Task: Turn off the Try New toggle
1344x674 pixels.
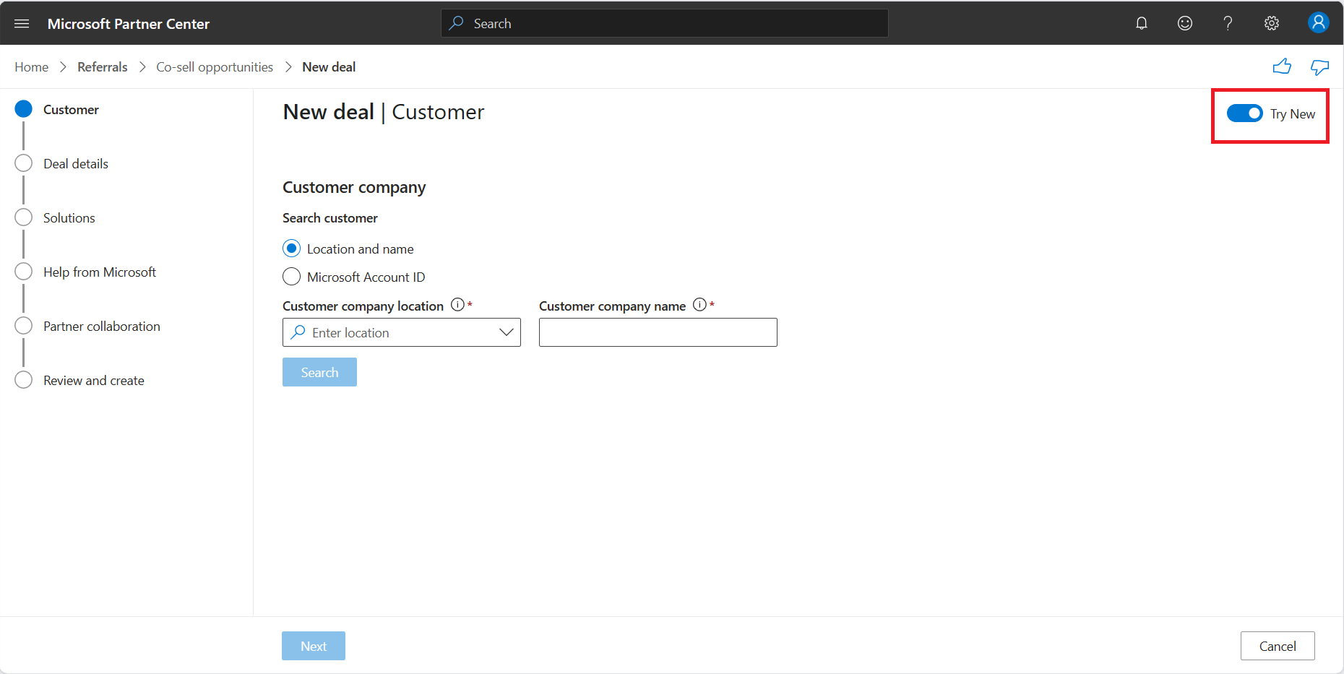Action: click(1244, 113)
